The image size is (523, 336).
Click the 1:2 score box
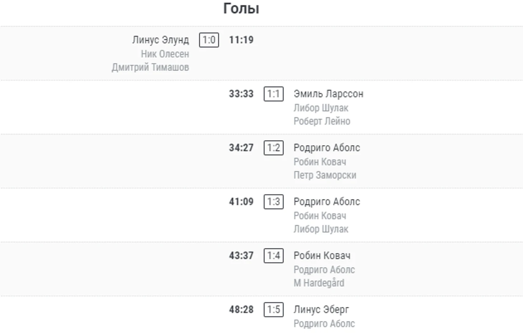tap(273, 148)
